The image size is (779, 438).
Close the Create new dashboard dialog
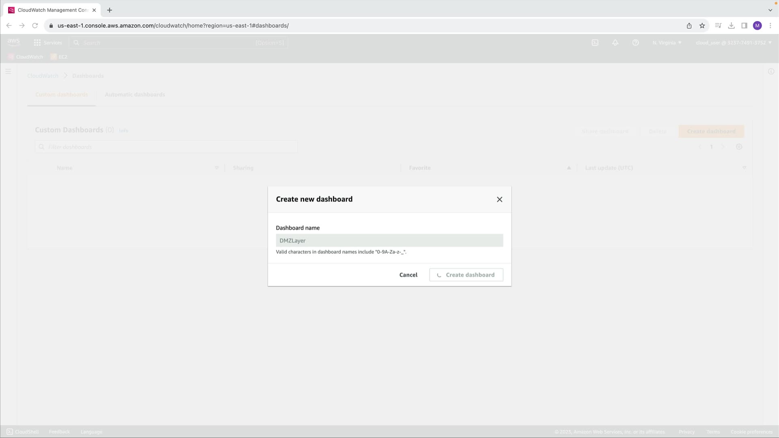(x=499, y=199)
